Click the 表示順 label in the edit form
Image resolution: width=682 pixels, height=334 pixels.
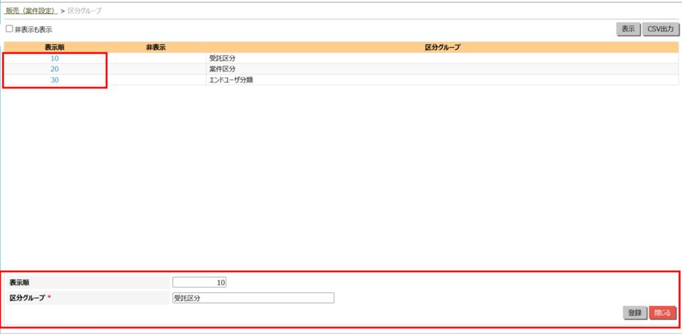click(19, 283)
